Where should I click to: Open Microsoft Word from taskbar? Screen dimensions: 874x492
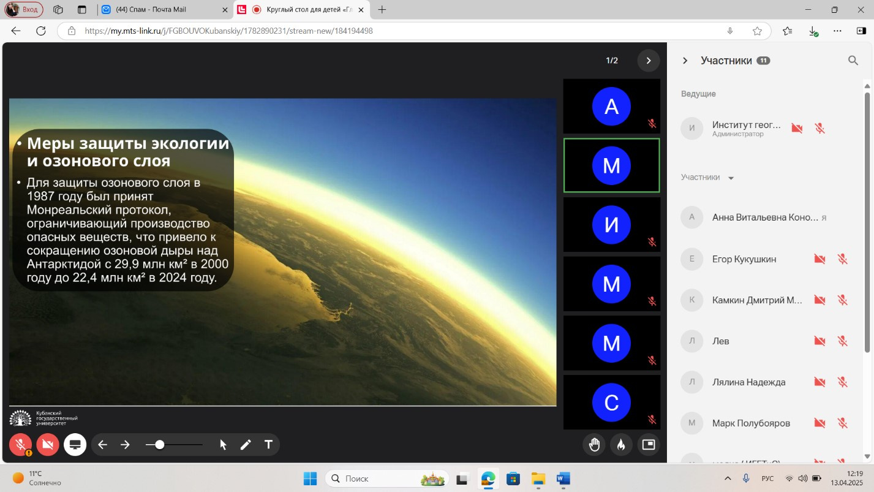(x=563, y=479)
